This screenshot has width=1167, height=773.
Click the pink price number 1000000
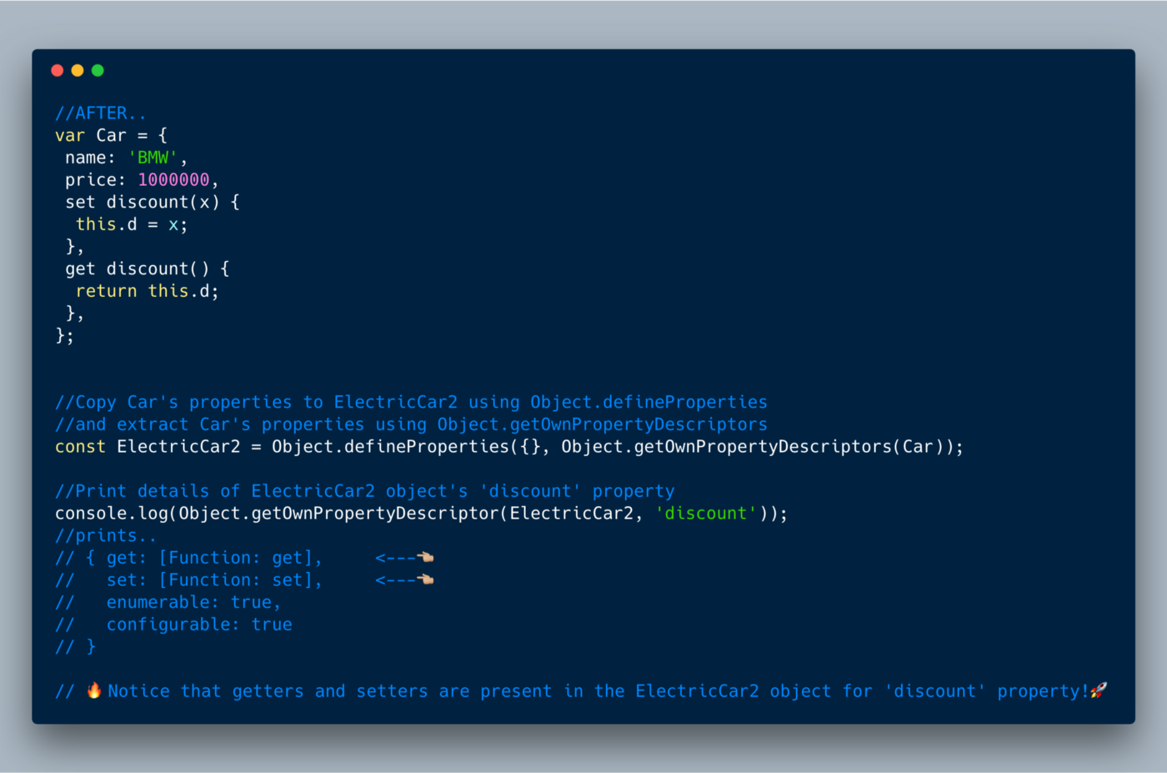click(173, 180)
